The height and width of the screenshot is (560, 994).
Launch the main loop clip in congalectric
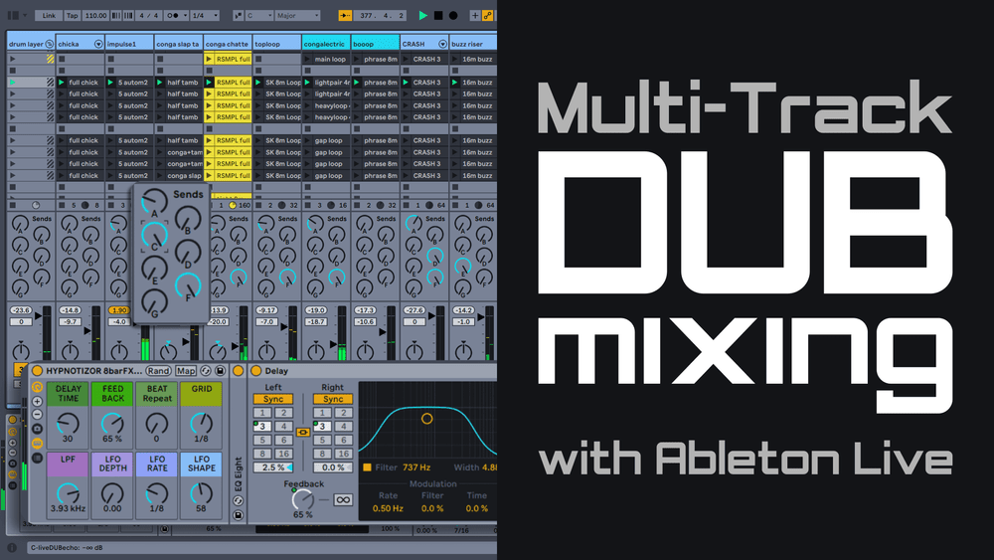click(x=307, y=59)
